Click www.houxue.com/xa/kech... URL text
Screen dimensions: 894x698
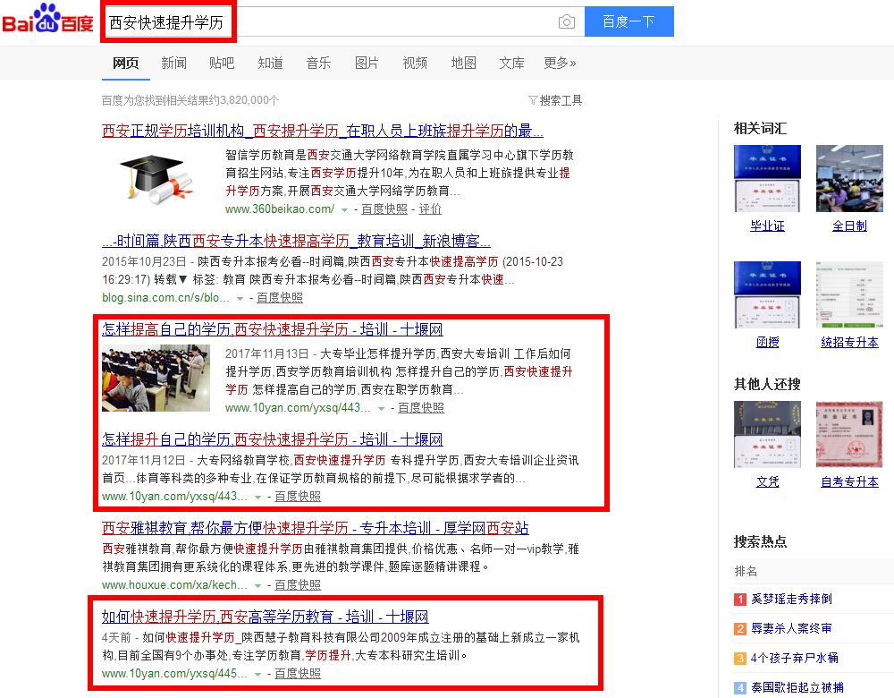pos(174,585)
